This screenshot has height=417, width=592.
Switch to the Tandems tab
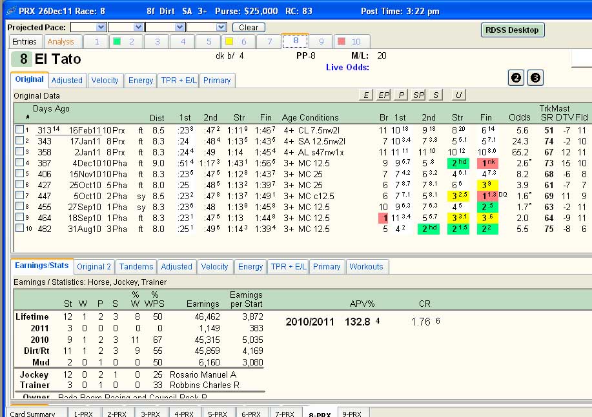[136, 267]
